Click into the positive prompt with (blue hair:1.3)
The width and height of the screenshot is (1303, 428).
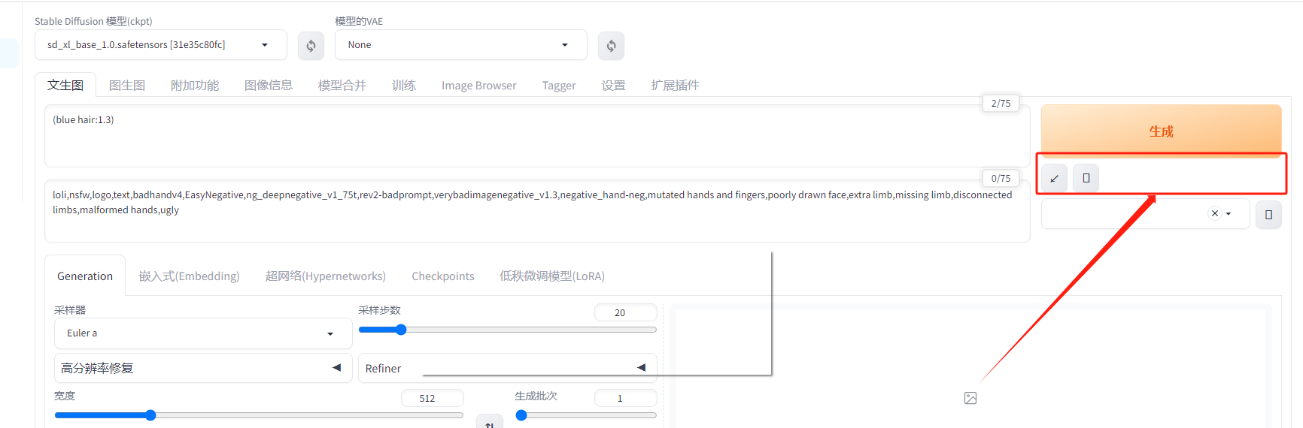click(x=537, y=136)
